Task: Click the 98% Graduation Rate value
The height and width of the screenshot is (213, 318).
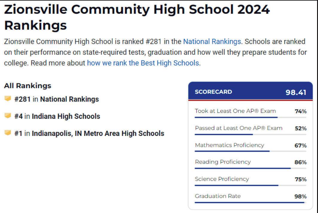Action: tap(300, 196)
